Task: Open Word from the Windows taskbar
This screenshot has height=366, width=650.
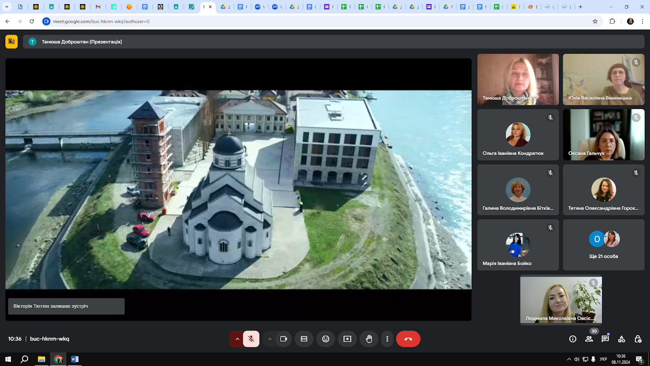Action: pyautogui.click(x=75, y=359)
